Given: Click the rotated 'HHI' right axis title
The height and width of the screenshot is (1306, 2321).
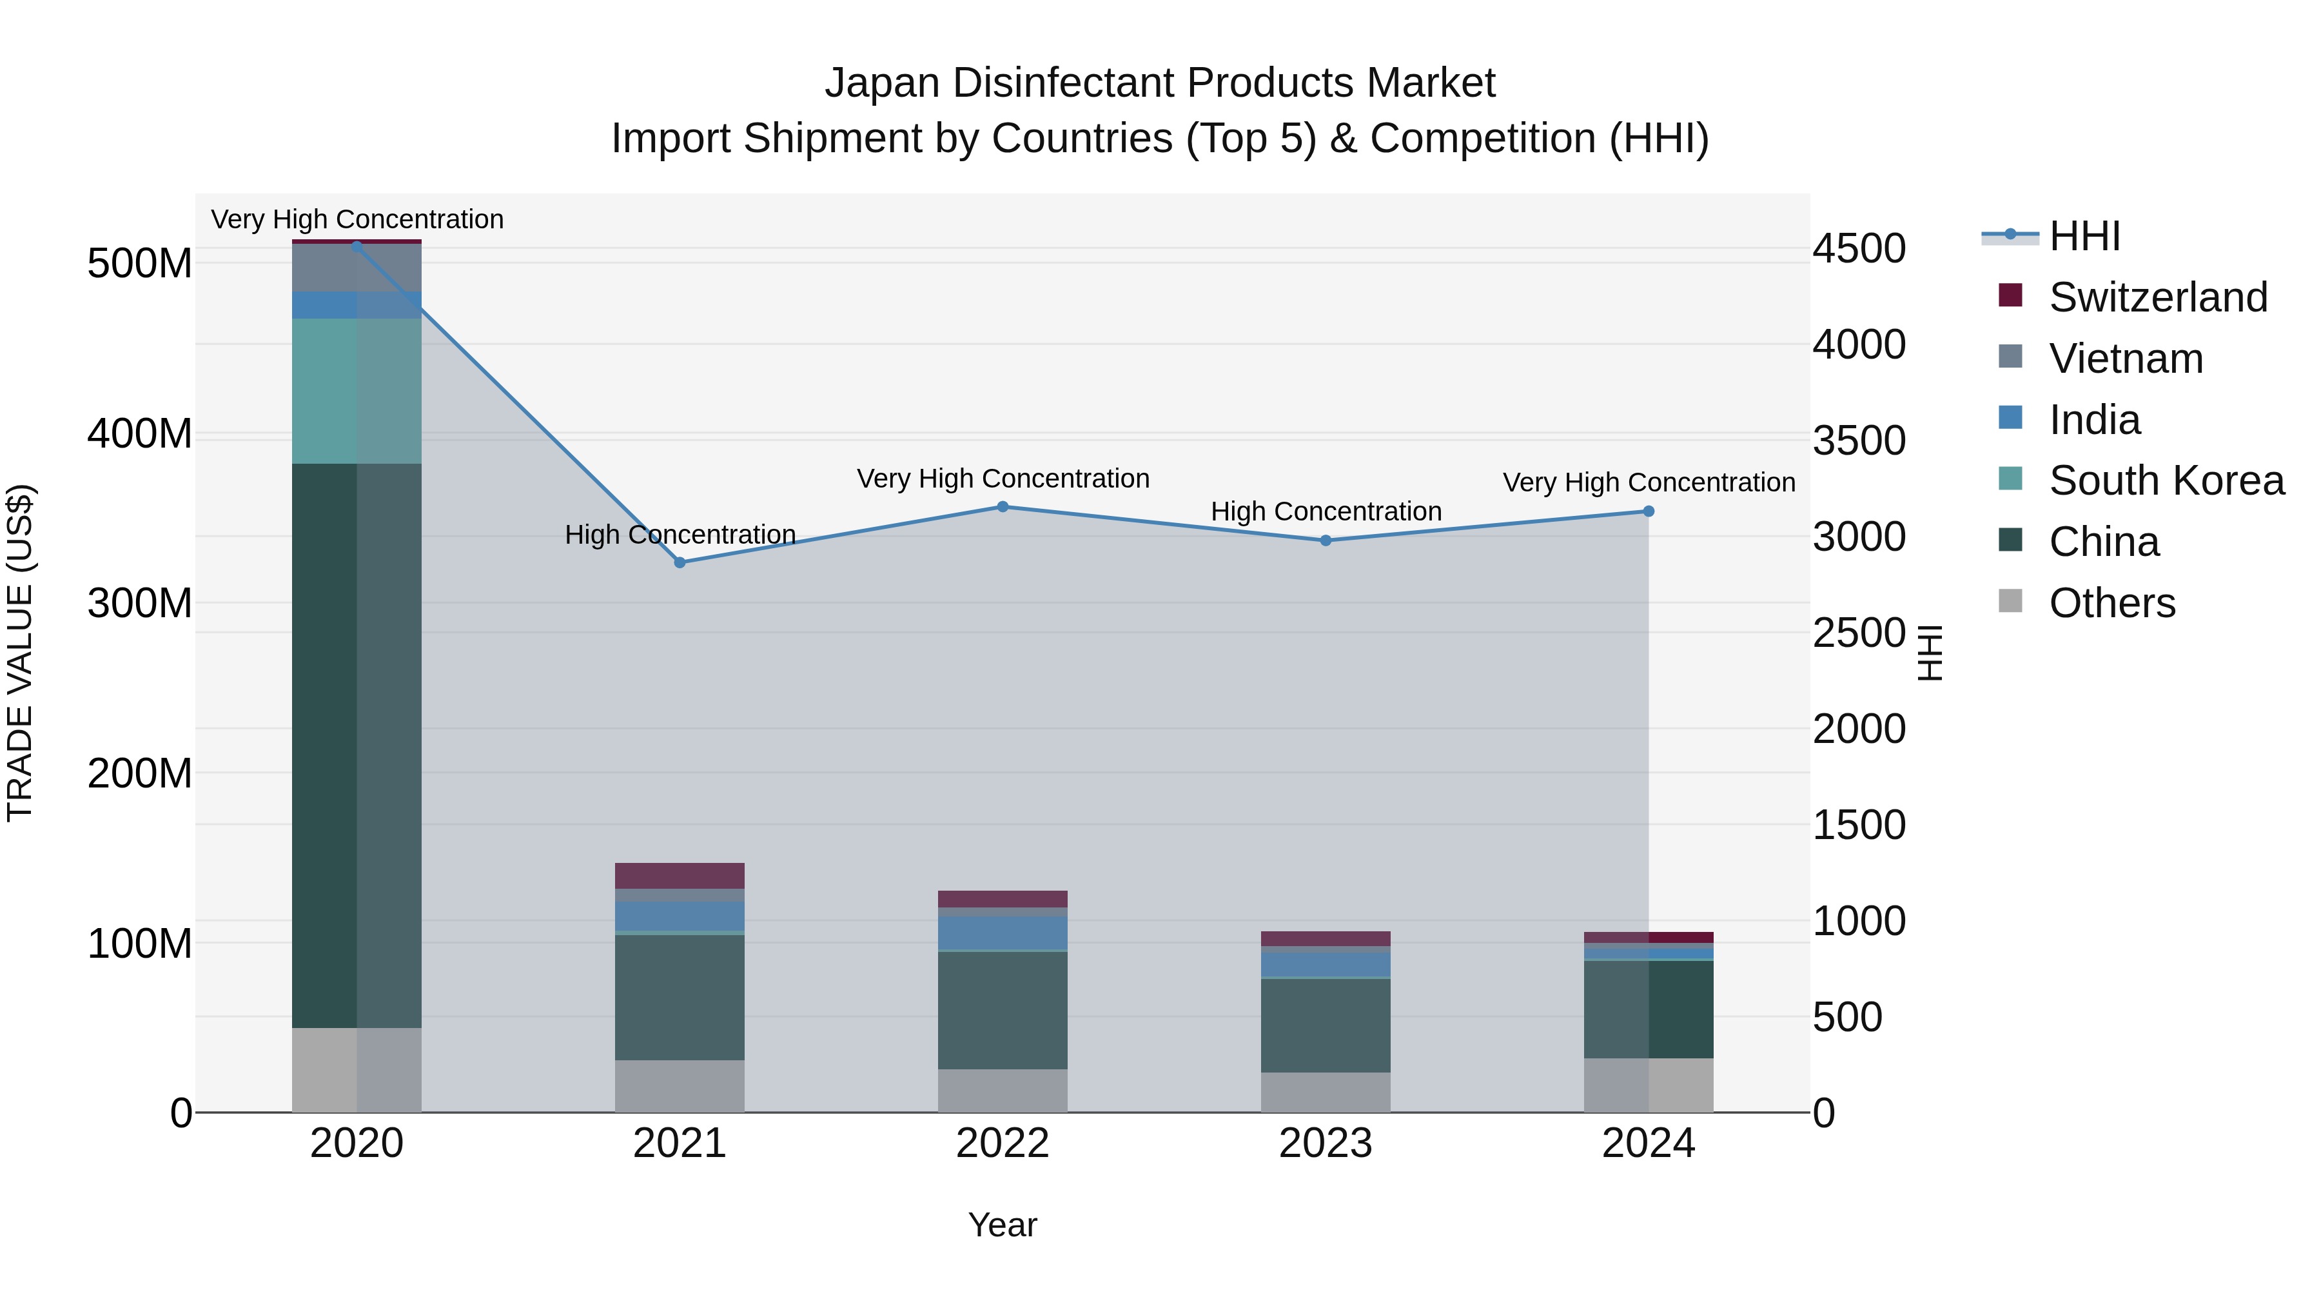Looking at the screenshot, I should 1930,653.
